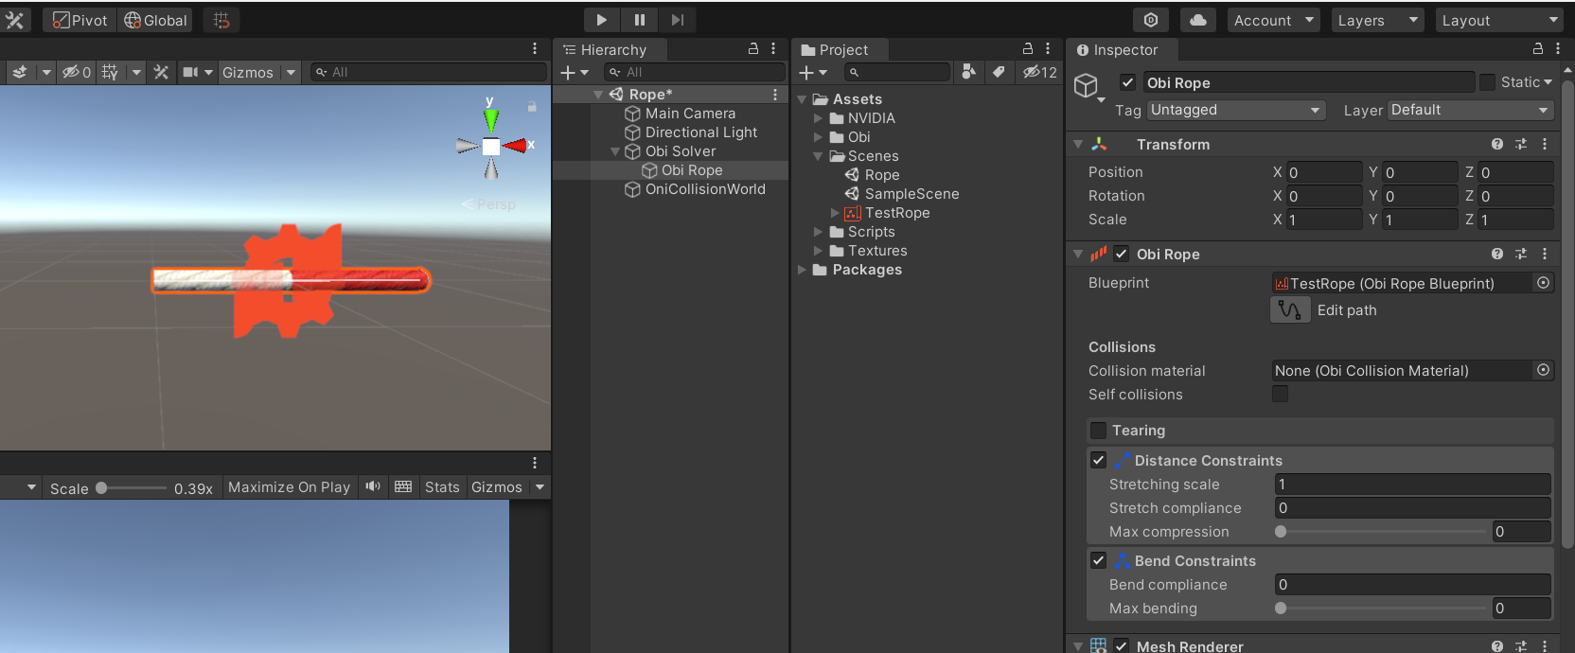1575x653 pixels.
Task: Click the Play button in the top toolbar
Action: [x=601, y=20]
